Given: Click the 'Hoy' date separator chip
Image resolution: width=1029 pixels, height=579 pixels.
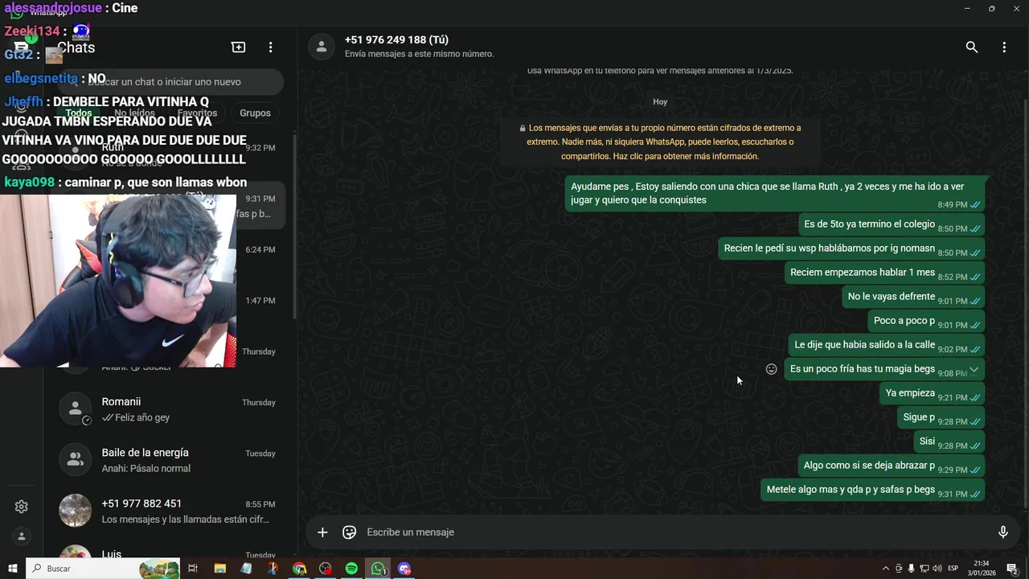Looking at the screenshot, I should 660,102.
